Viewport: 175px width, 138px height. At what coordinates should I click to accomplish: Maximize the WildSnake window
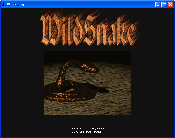(164, 5)
